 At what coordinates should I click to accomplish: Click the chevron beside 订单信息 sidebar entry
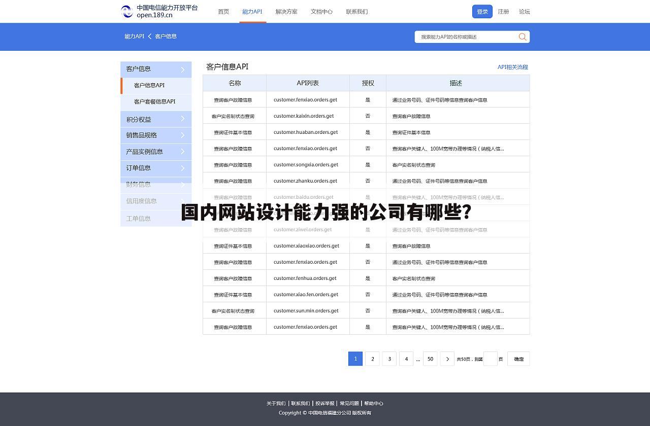[x=184, y=168]
